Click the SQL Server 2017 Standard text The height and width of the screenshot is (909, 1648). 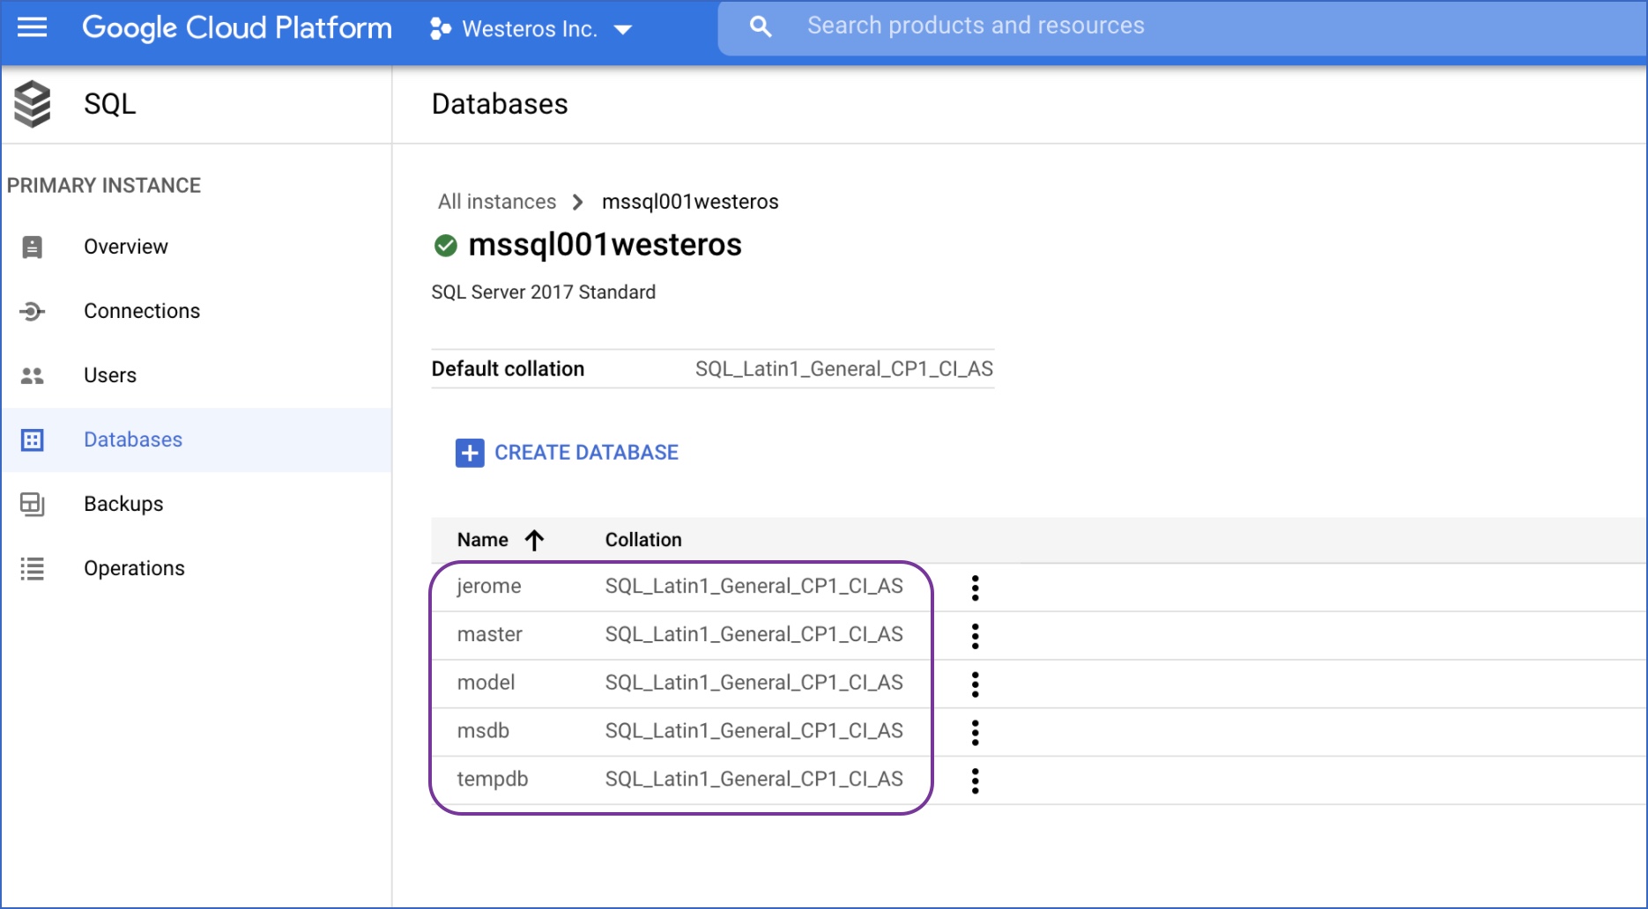click(x=544, y=292)
